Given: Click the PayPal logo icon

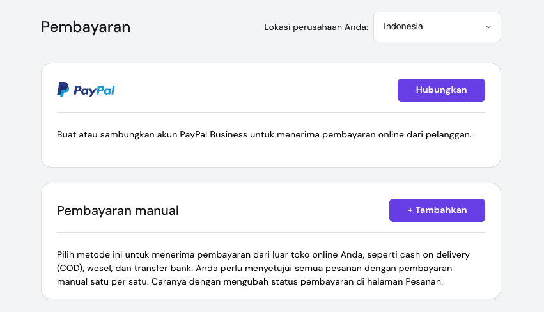Looking at the screenshot, I should 86,90.
